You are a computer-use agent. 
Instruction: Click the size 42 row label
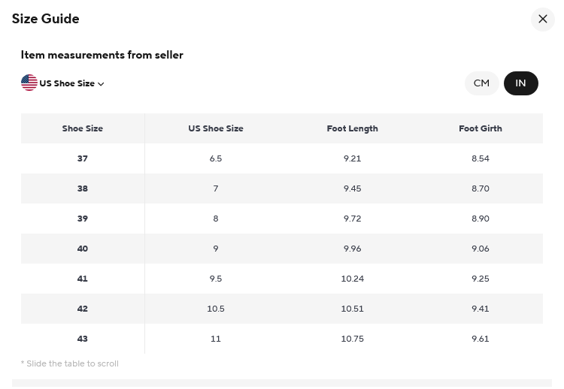[83, 309]
